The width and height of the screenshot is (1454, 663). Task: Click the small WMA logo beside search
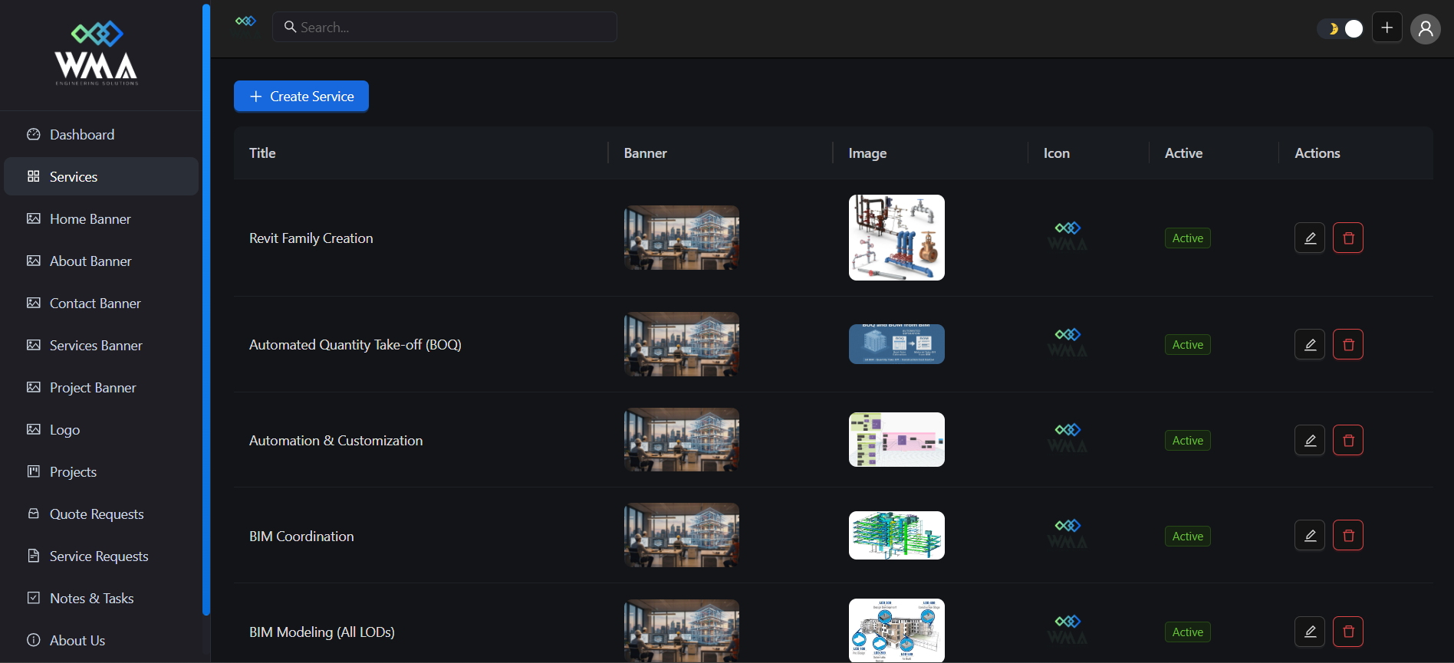(245, 21)
